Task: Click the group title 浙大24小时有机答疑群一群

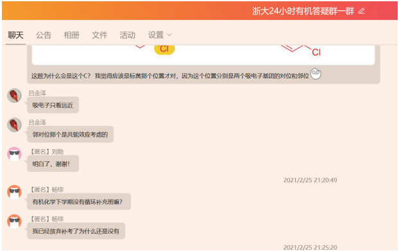Action: [303, 11]
